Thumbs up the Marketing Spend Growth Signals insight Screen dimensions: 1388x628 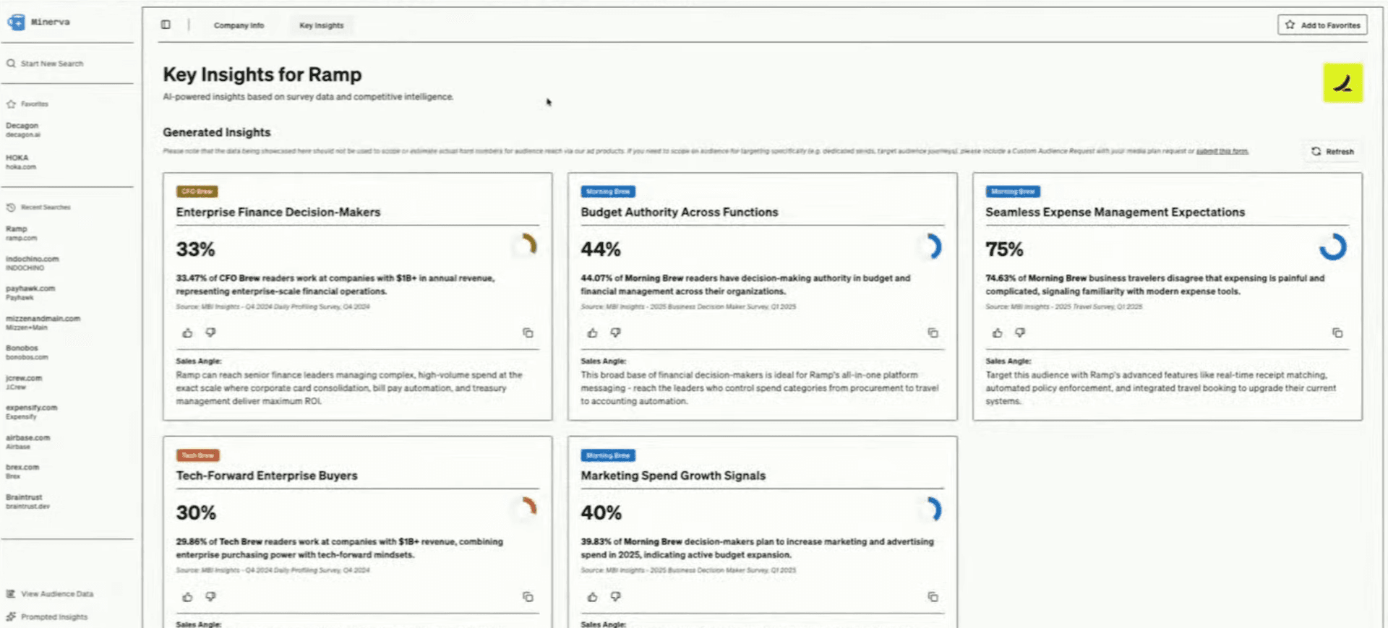coord(592,597)
